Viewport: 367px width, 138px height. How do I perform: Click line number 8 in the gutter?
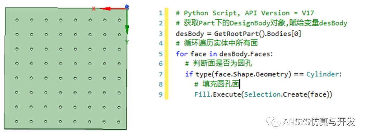(161, 84)
